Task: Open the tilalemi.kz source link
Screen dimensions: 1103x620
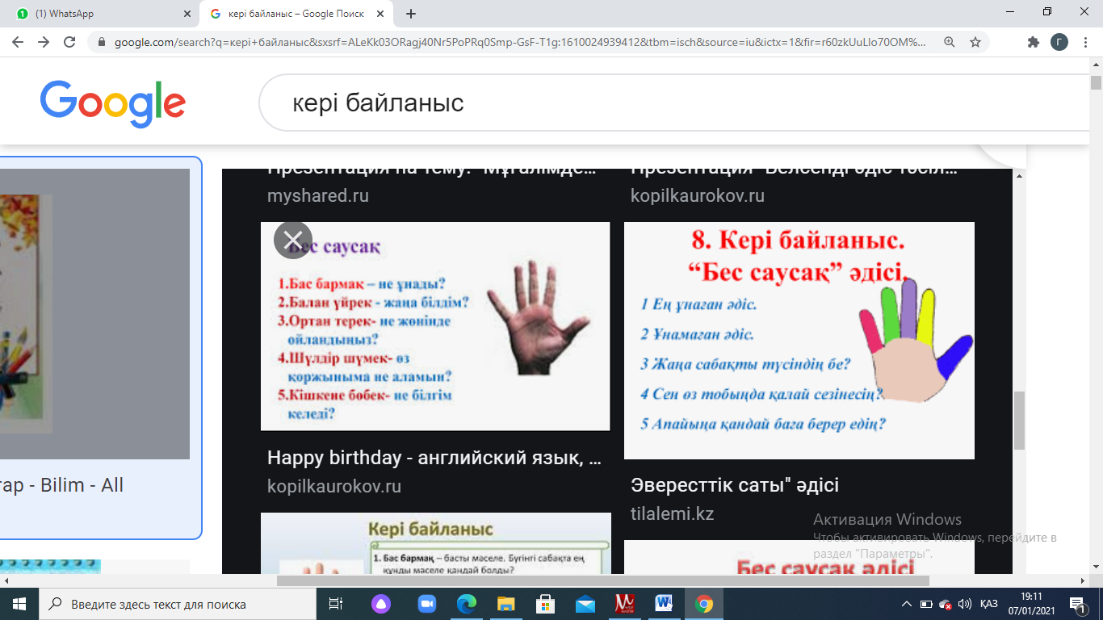Action: click(673, 513)
